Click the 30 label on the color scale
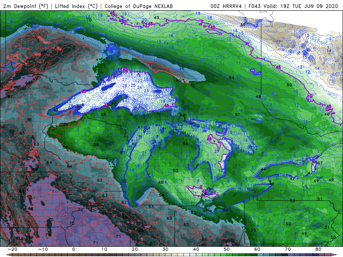This screenshot has width=343, height=257. [x=165, y=249]
